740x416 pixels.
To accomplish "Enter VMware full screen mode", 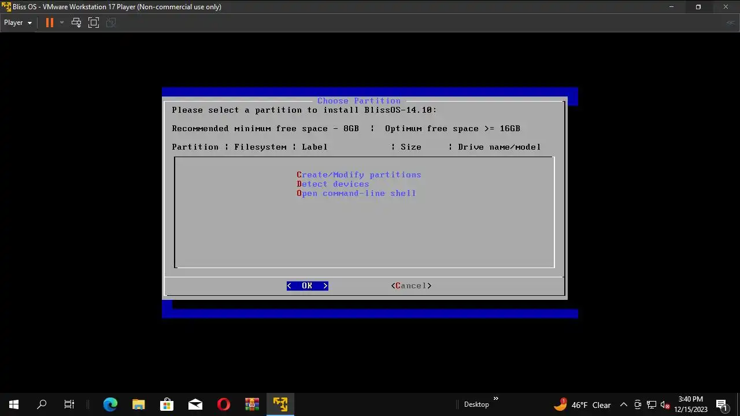I will pos(94,23).
